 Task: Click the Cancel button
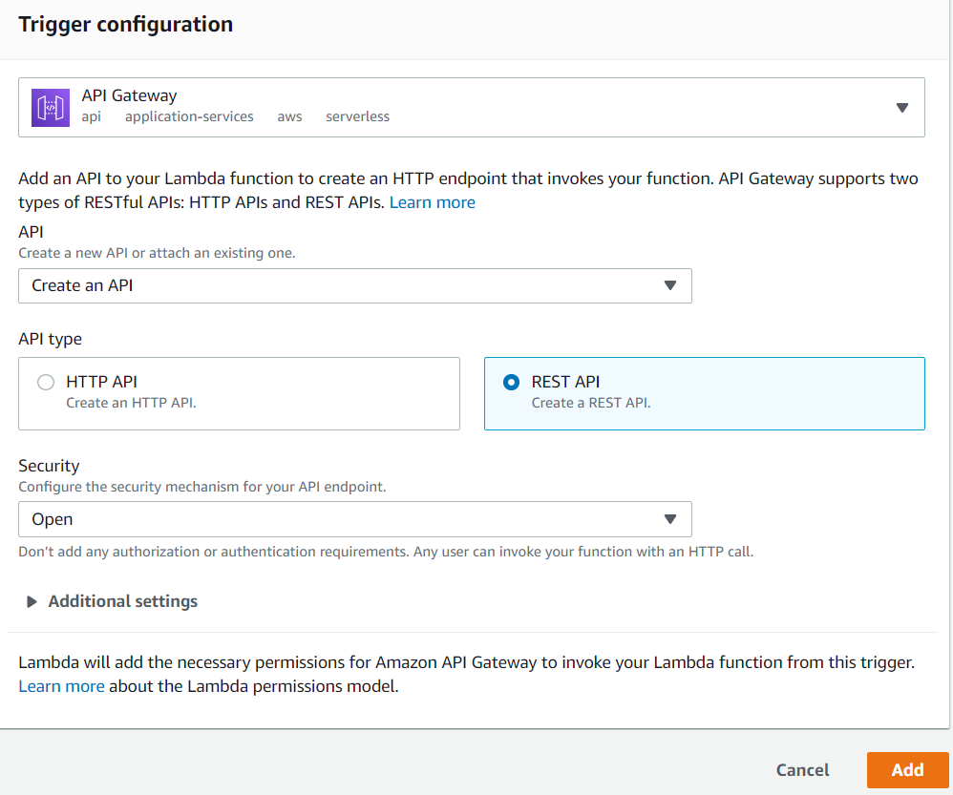coord(802,770)
